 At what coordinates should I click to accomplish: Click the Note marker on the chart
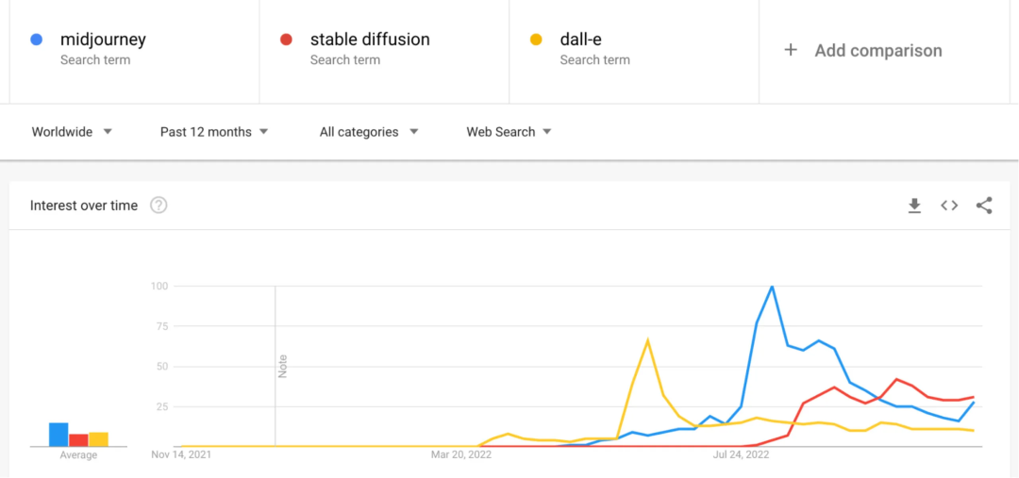[282, 366]
